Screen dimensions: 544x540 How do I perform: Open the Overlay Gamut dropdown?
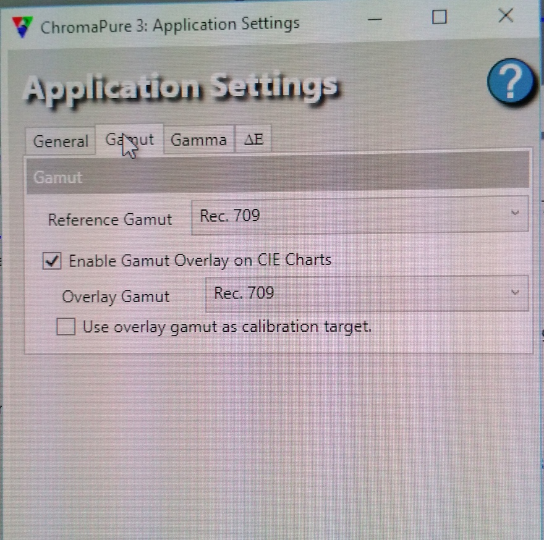pos(367,293)
